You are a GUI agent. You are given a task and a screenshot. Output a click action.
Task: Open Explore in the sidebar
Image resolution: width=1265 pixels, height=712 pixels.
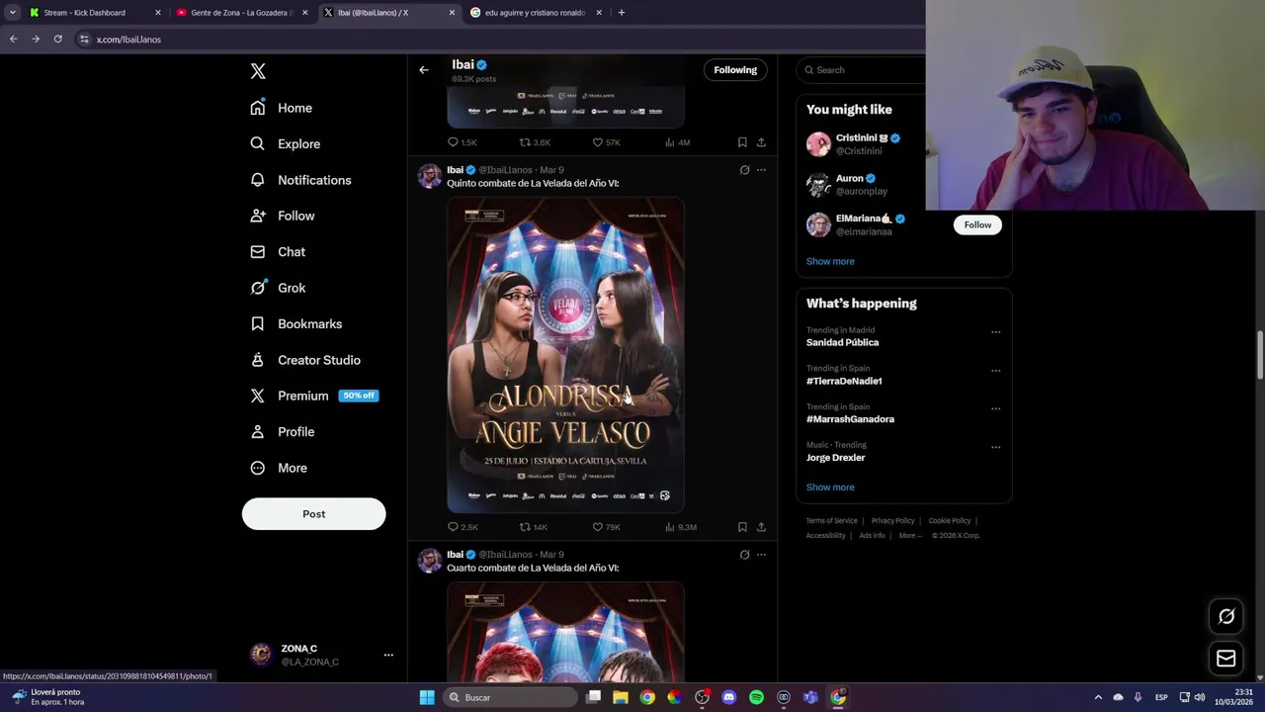click(x=286, y=143)
